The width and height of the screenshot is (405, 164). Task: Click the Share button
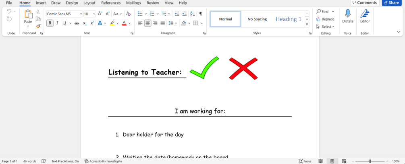[x=392, y=2]
